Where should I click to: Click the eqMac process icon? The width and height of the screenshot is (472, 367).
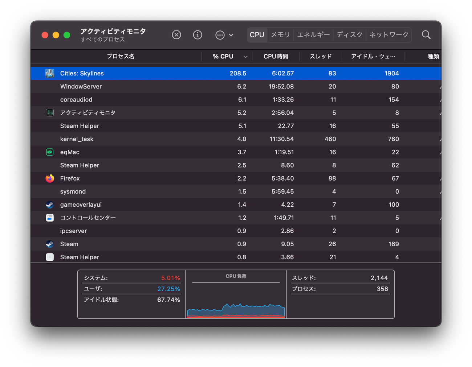pos(50,152)
